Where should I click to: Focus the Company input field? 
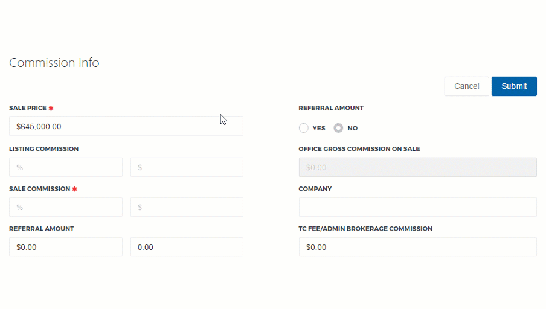pos(417,207)
